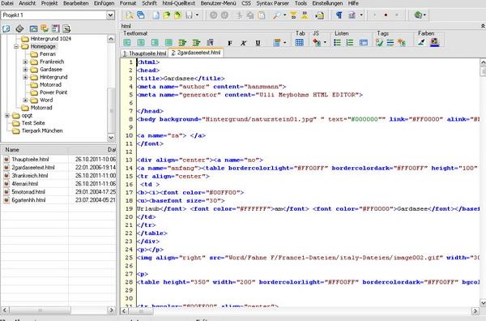Screen dimensions: 486x321
Task: Click the red record macro dot
Action: [386, 15]
